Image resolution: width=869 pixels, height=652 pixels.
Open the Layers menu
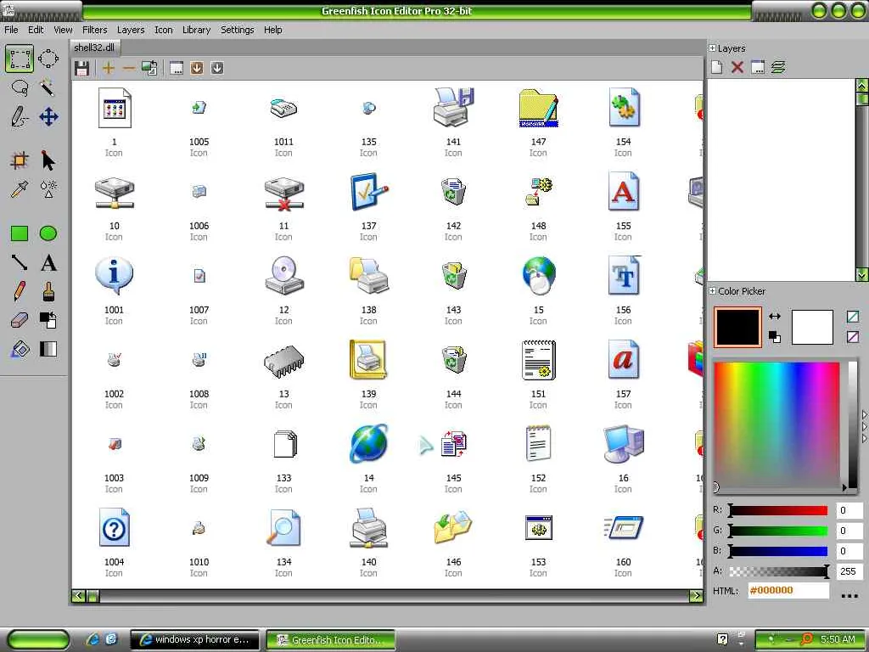(130, 30)
